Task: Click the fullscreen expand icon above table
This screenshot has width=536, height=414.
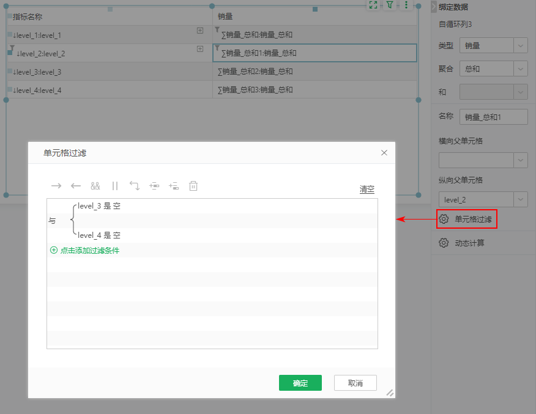Action: pyautogui.click(x=373, y=5)
